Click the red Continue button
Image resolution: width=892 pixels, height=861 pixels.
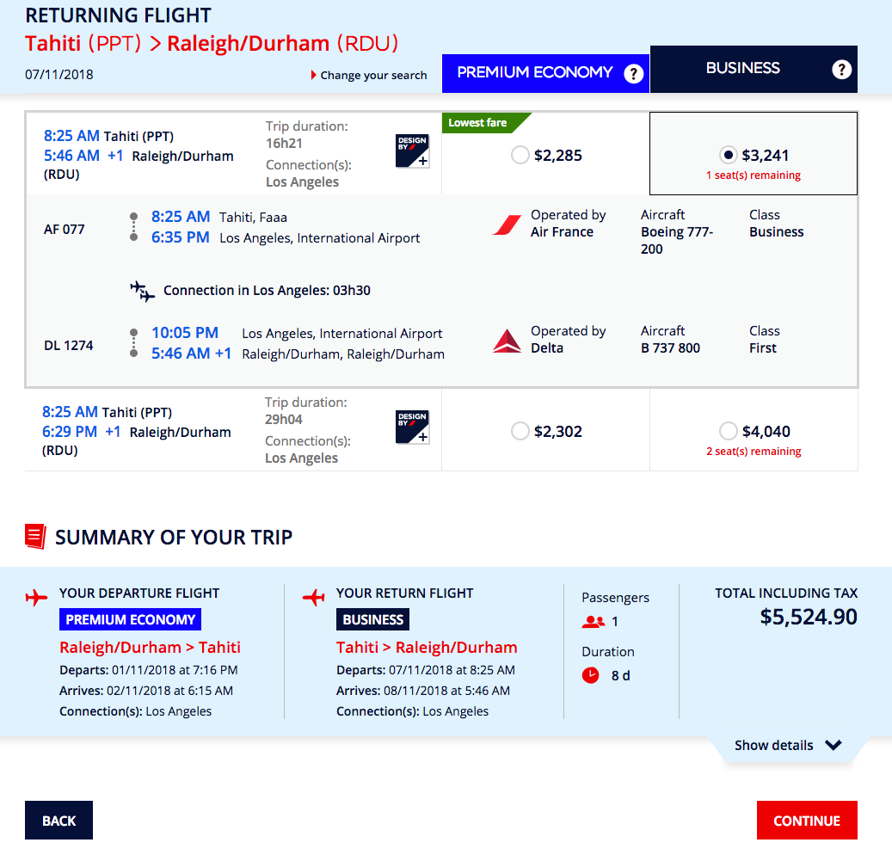[x=807, y=820]
